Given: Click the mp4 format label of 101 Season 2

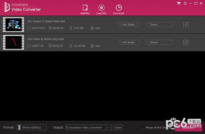Looking at the screenshot, I should (97, 28).
